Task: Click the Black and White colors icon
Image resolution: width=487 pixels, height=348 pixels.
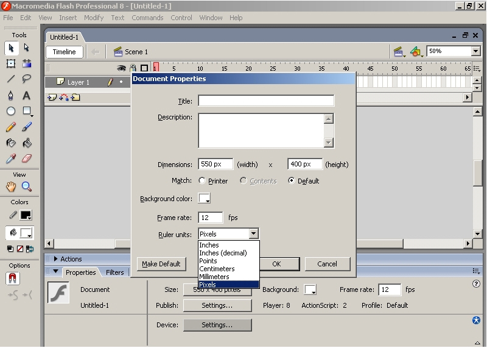Action: point(10,249)
